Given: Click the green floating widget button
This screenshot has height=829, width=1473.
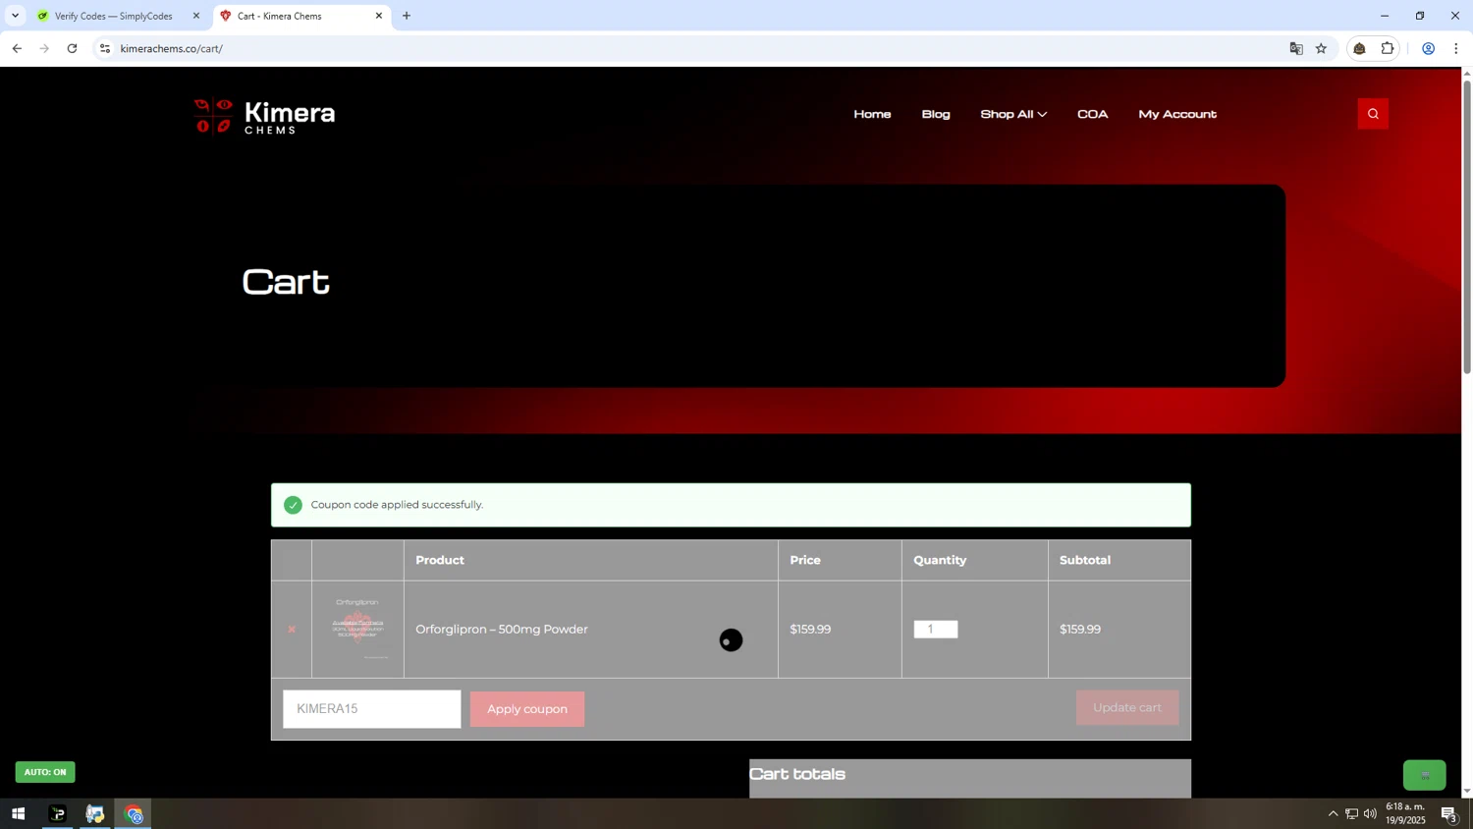Looking at the screenshot, I should (x=1425, y=775).
